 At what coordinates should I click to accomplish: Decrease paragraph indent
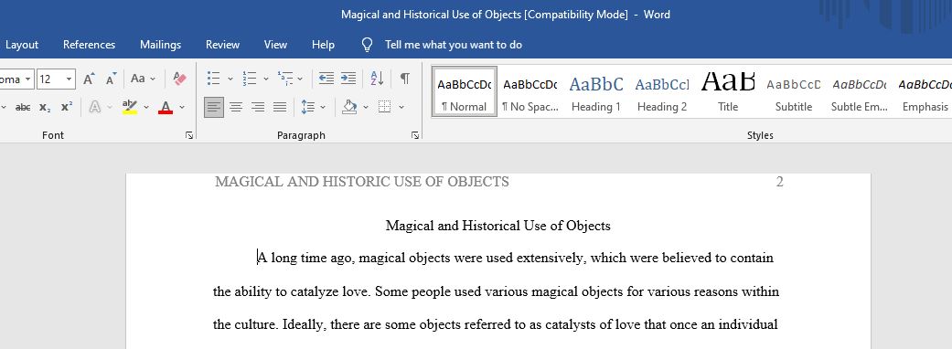(x=326, y=79)
